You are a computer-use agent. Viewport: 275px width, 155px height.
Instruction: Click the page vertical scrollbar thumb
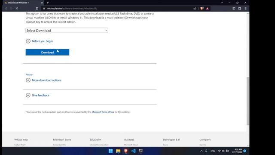248,101
